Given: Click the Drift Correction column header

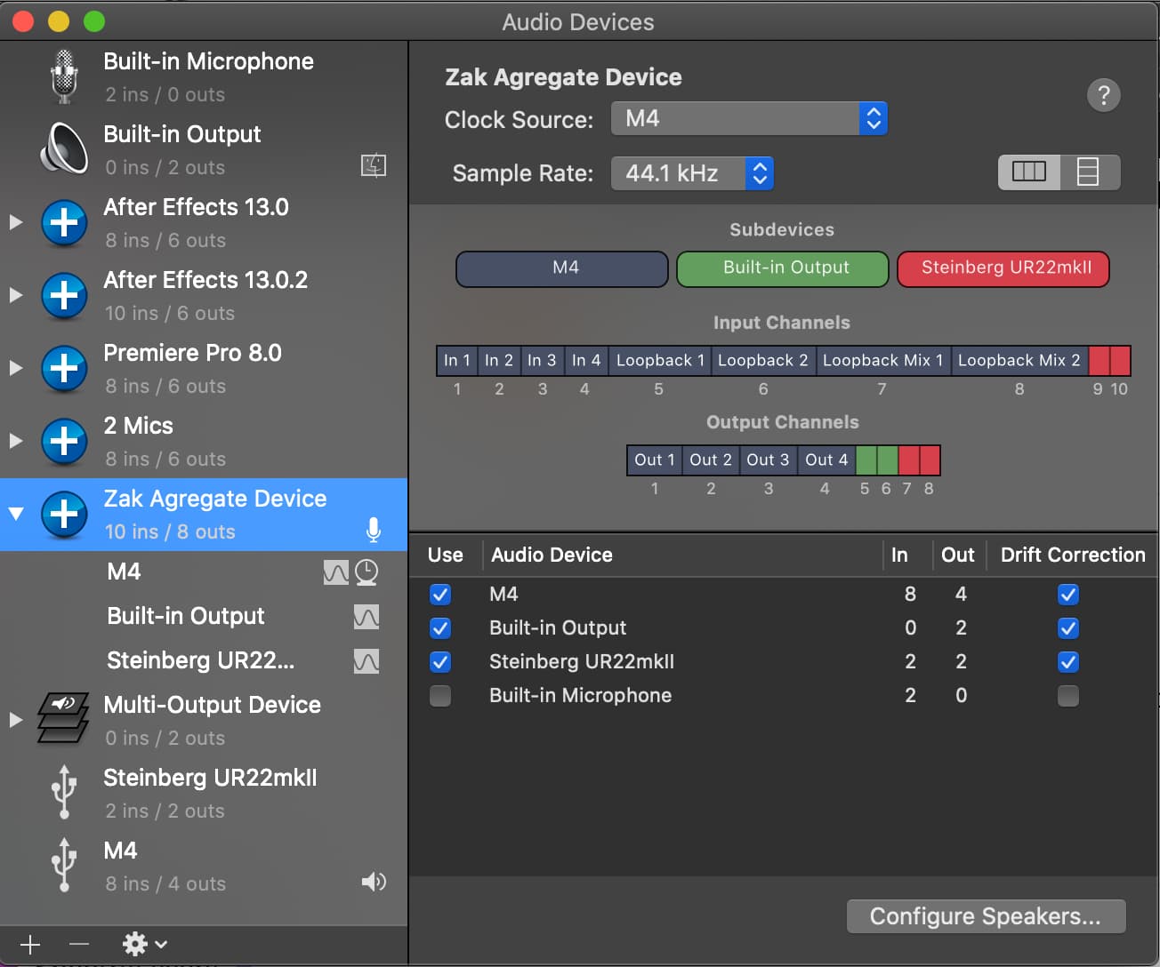Looking at the screenshot, I should coord(1073,555).
